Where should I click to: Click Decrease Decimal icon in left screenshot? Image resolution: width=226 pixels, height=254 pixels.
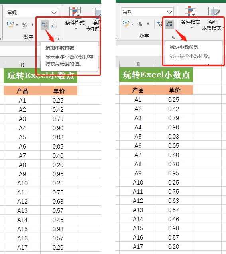(x=53, y=25)
